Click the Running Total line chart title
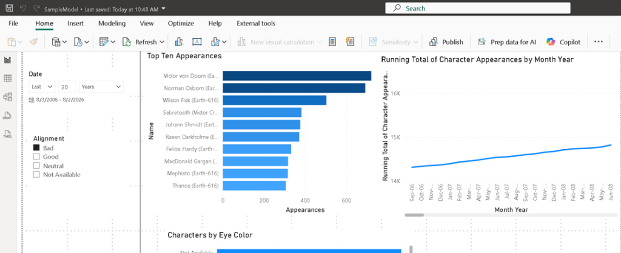The height and width of the screenshot is (253, 621). (478, 59)
